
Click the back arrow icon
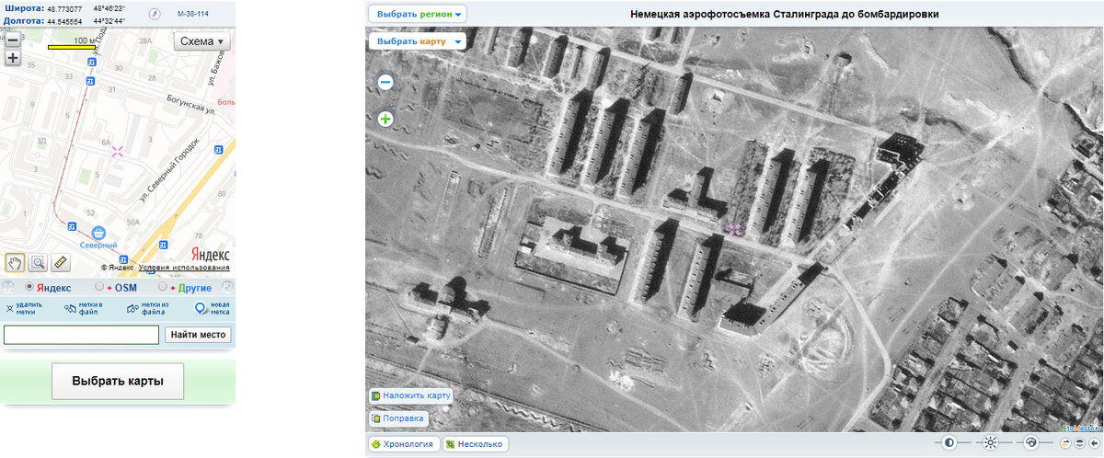pyautogui.click(x=1094, y=443)
